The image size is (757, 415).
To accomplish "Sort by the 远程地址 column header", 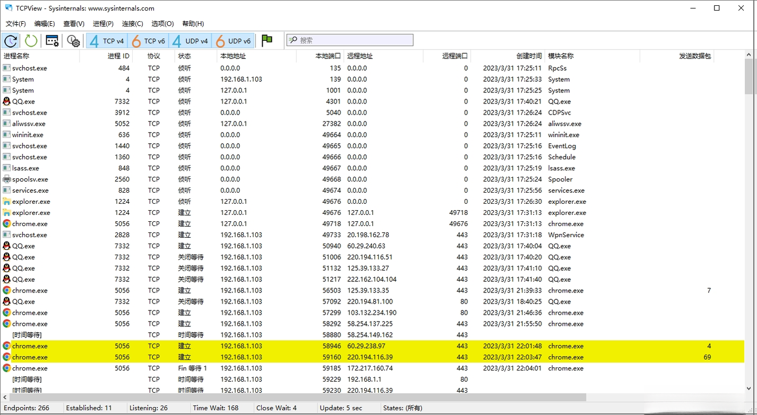I will (x=360, y=56).
